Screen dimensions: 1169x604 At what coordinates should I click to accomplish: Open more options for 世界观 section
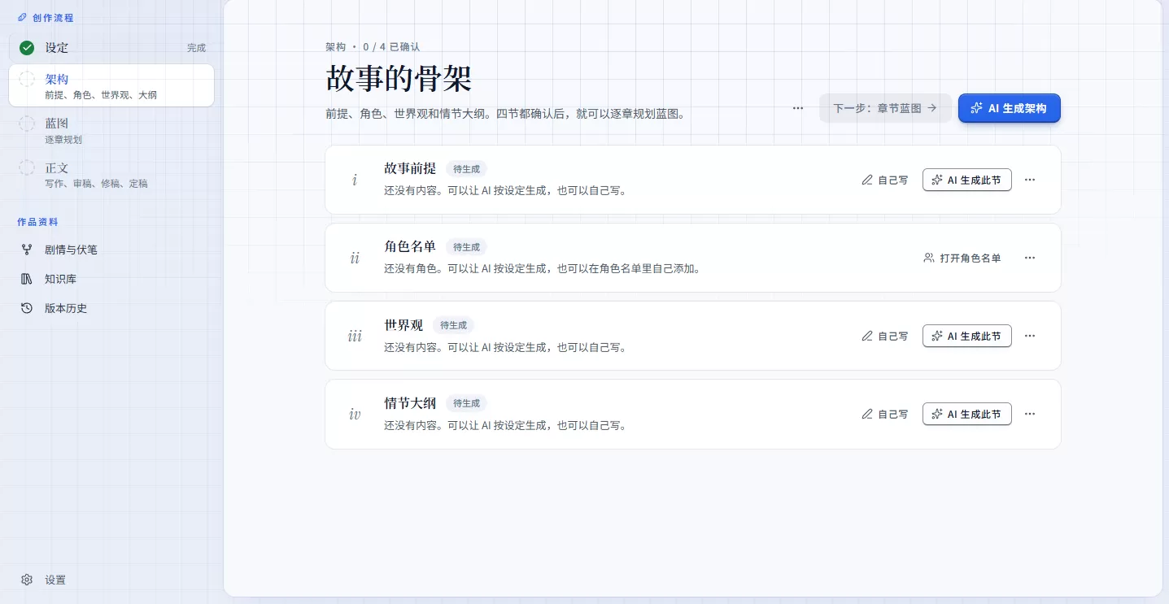1030,336
